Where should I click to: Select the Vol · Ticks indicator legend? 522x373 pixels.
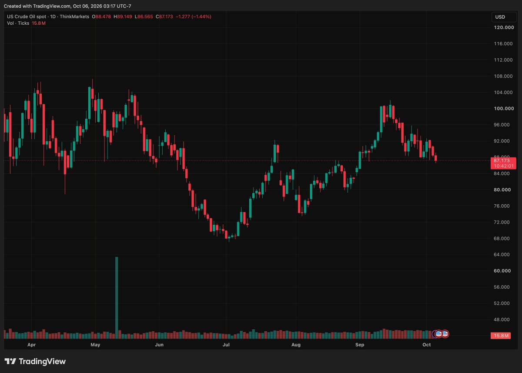(18, 23)
